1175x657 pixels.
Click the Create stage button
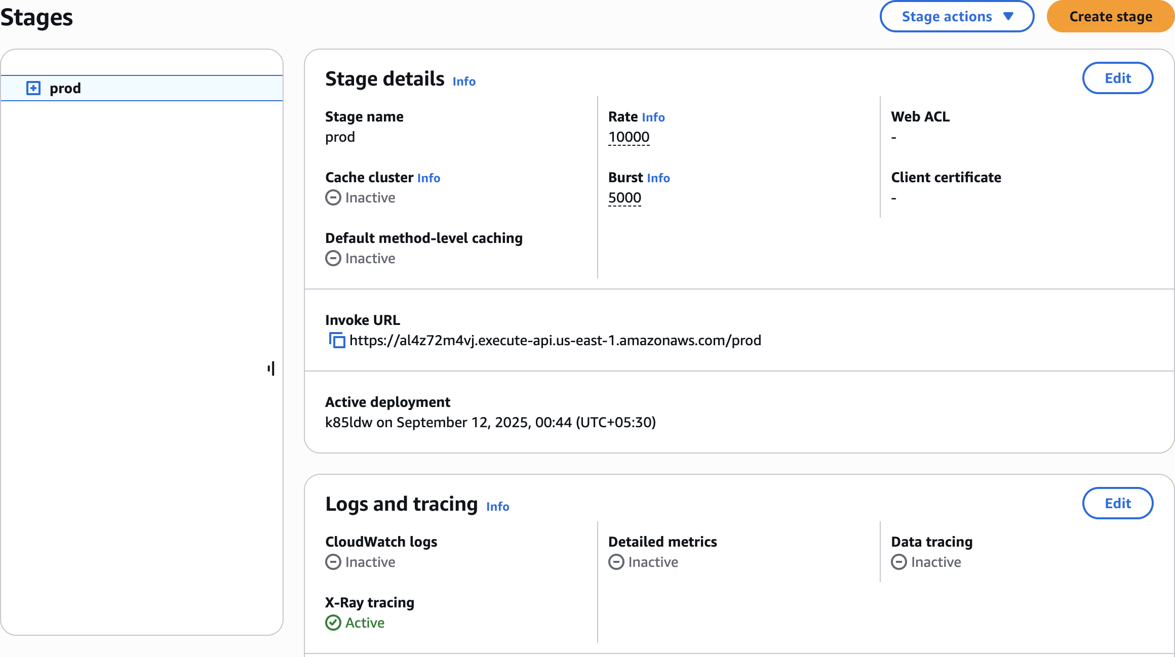pos(1110,17)
